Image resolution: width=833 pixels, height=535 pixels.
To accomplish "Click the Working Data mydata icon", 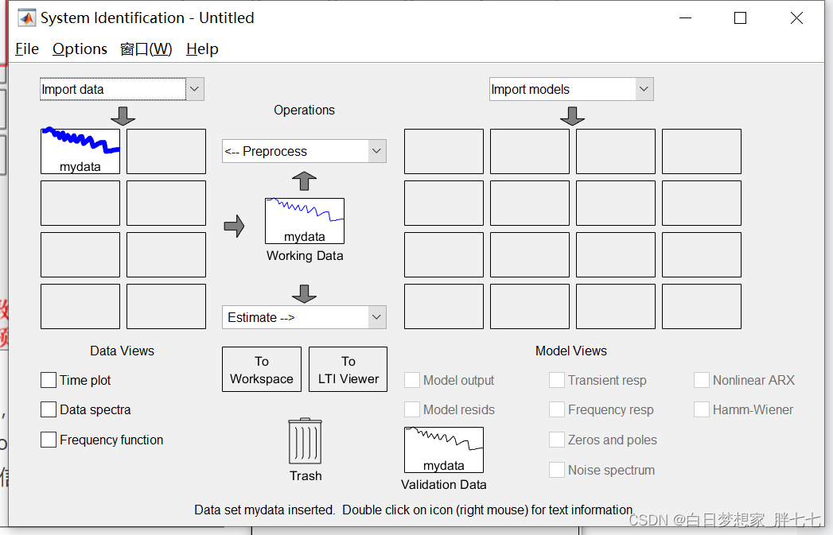I will (305, 221).
